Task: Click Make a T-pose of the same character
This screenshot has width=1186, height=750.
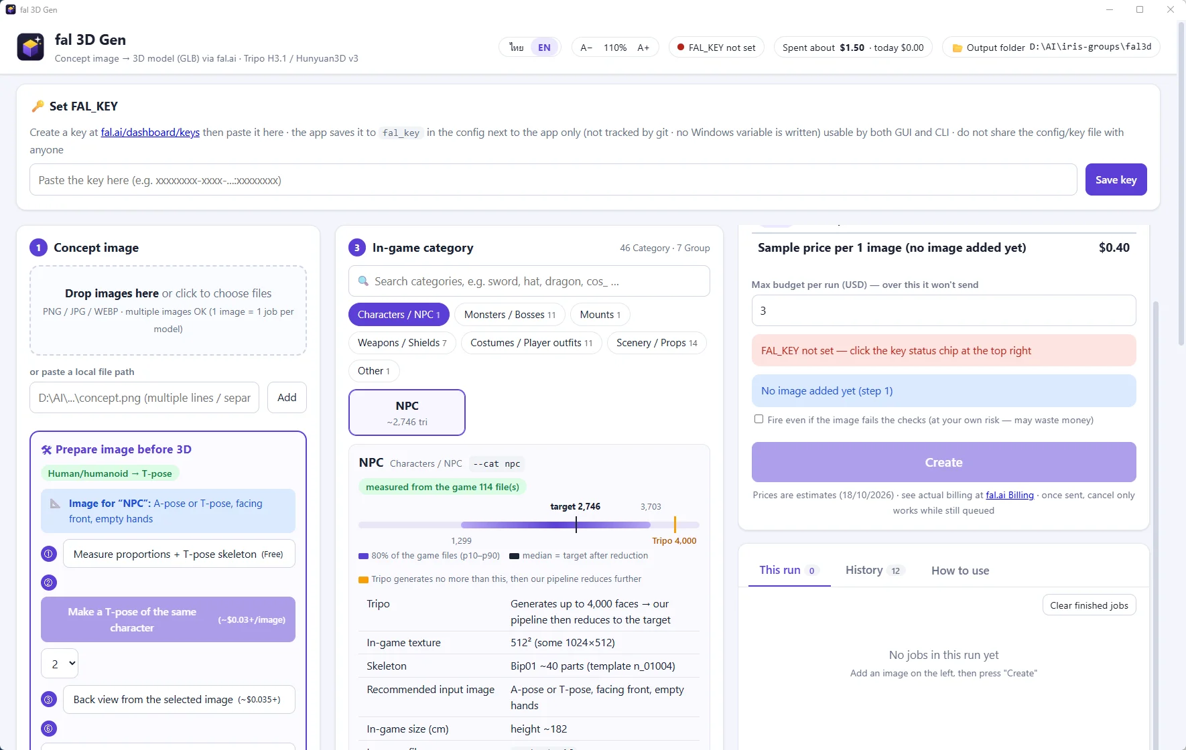Action: [168, 619]
